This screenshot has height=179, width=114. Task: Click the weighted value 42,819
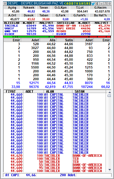click(50, 87)
